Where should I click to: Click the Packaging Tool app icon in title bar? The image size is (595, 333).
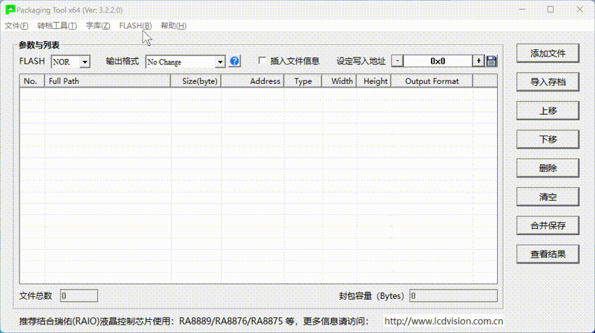[10, 10]
